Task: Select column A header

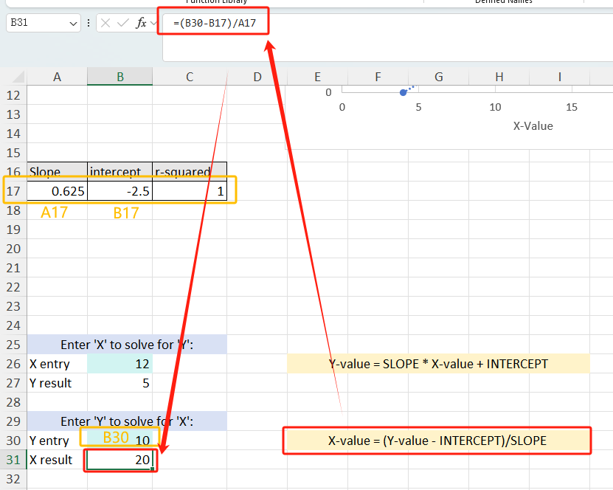Action: [x=57, y=77]
